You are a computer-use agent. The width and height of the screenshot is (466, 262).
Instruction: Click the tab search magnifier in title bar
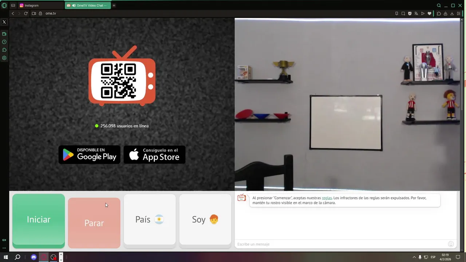click(439, 5)
